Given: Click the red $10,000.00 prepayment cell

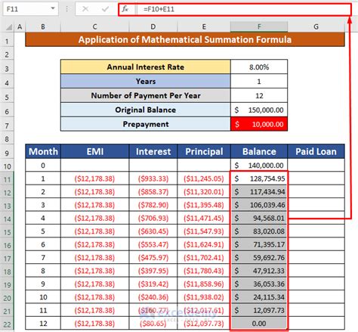Looking at the screenshot, I should 259,124.
